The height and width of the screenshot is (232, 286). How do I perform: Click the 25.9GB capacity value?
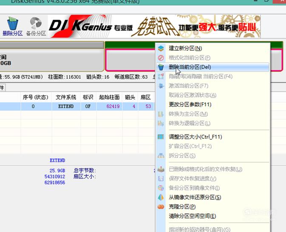[x=57, y=171]
